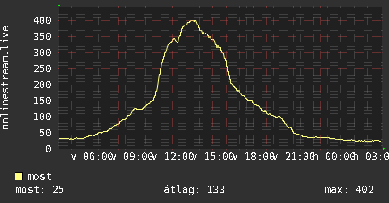Click the 200 y-axis label

point(42,85)
